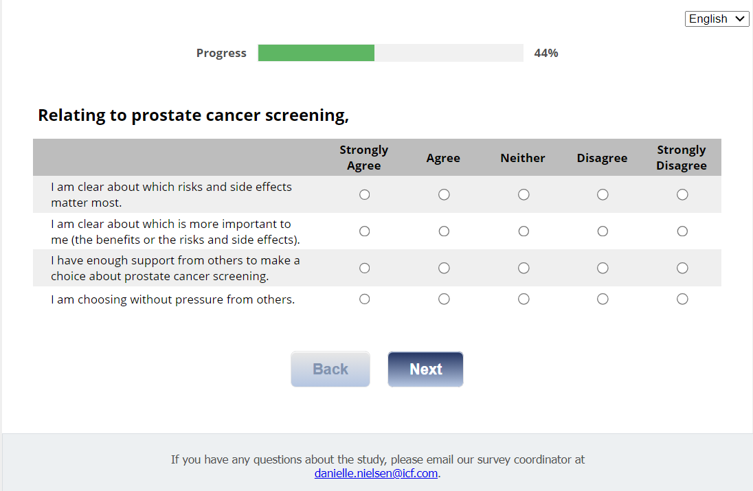
Task: Select Strongly Disagree for choosing without pressure
Action: tap(682, 299)
